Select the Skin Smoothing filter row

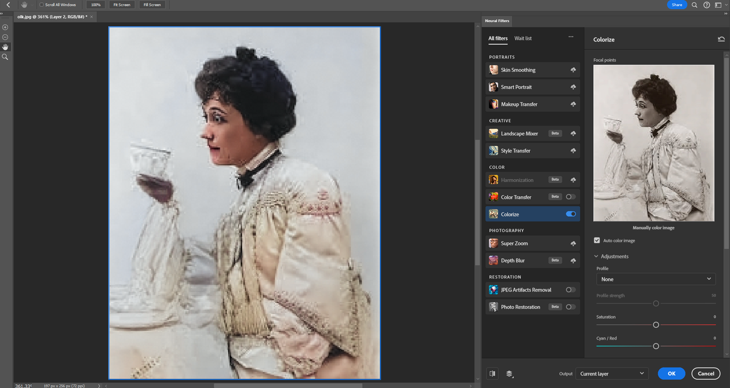[533, 70]
